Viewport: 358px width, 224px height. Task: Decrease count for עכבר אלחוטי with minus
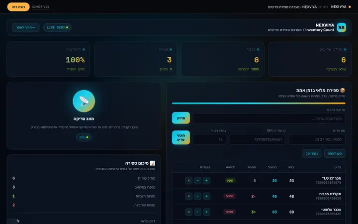click(x=197, y=212)
